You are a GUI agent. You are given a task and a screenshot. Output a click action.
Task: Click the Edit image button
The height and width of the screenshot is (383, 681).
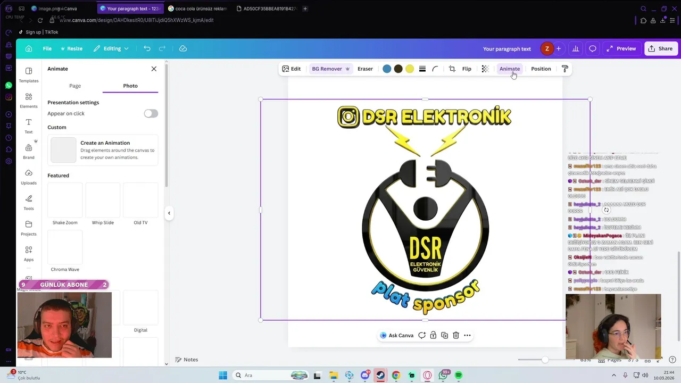coord(292,69)
